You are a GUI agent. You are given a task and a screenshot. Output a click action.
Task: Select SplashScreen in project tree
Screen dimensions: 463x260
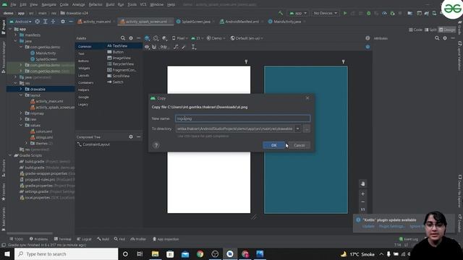(43, 59)
